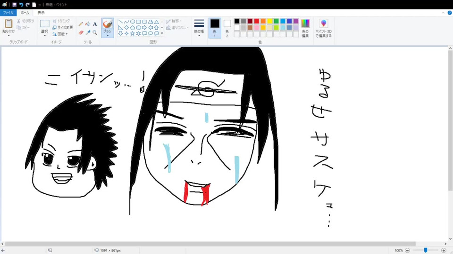The height and width of the screenshot is (254, 453).
Task: Choose the straight Line shape
Action: (120, 22)
